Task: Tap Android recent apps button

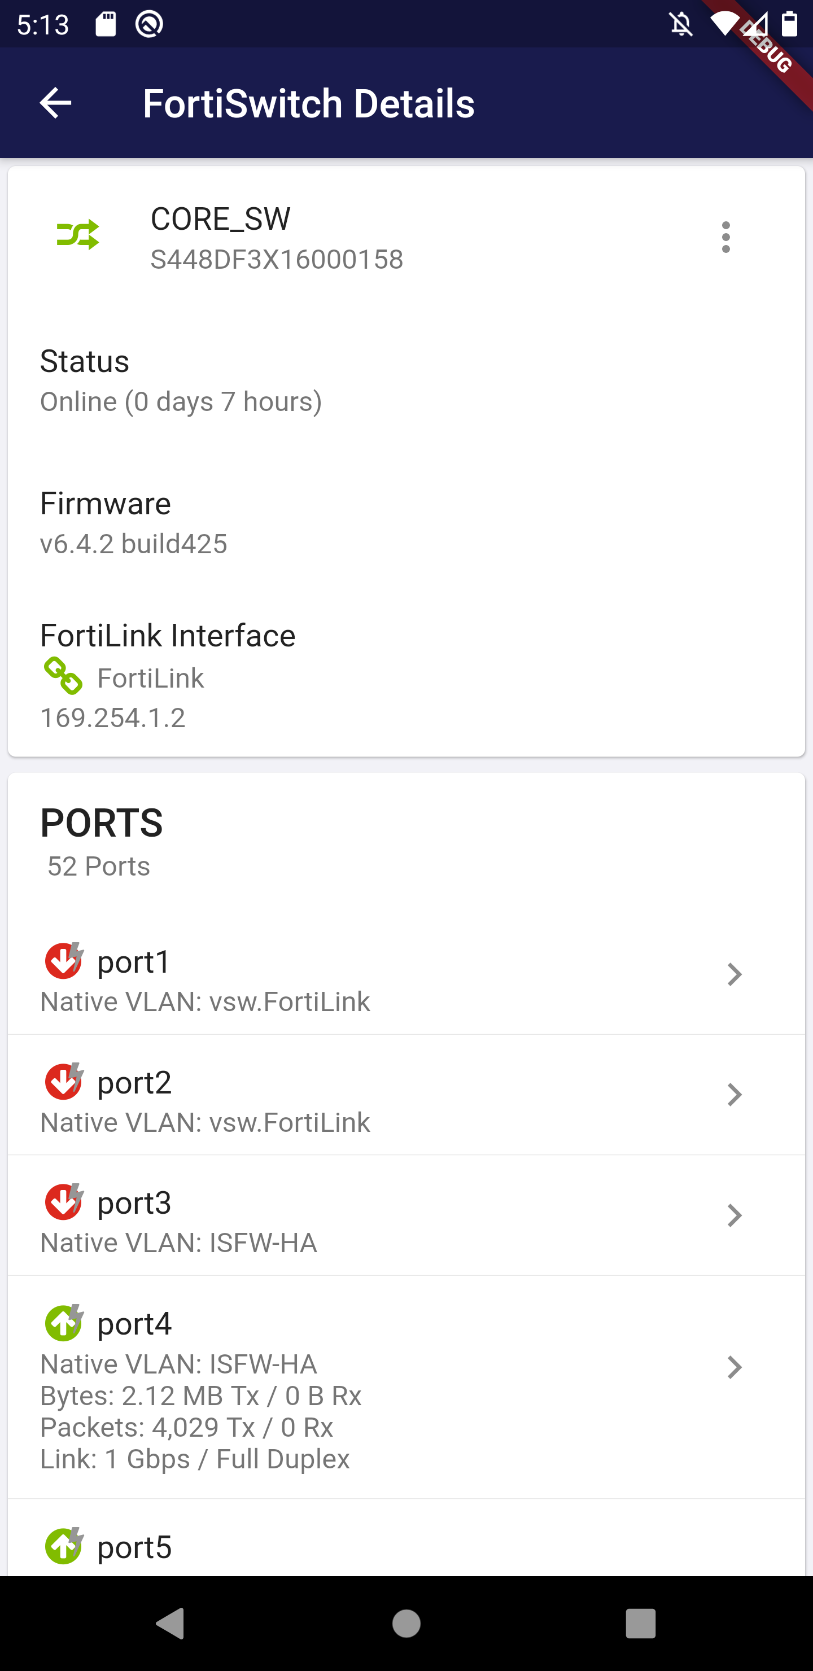Action: 640,1624
